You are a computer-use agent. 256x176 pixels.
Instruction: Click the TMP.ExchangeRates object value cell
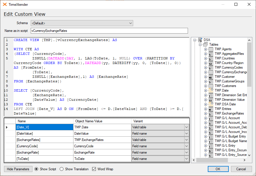coord(102,140)
